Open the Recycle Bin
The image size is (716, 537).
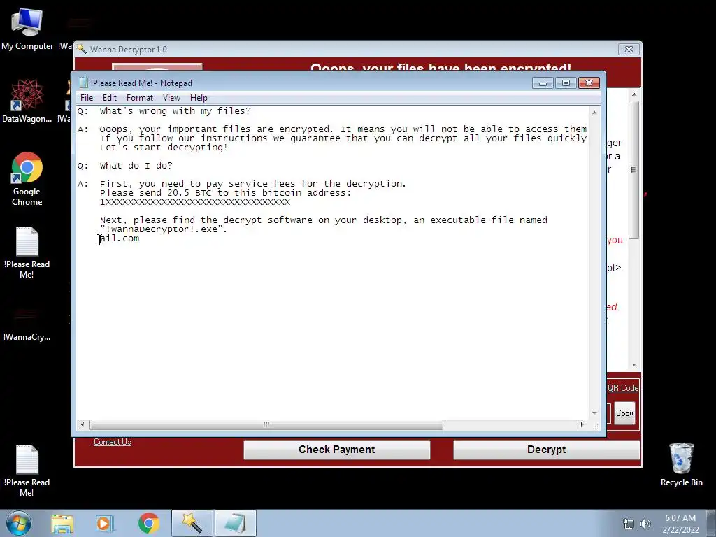[x=681, y=465]
